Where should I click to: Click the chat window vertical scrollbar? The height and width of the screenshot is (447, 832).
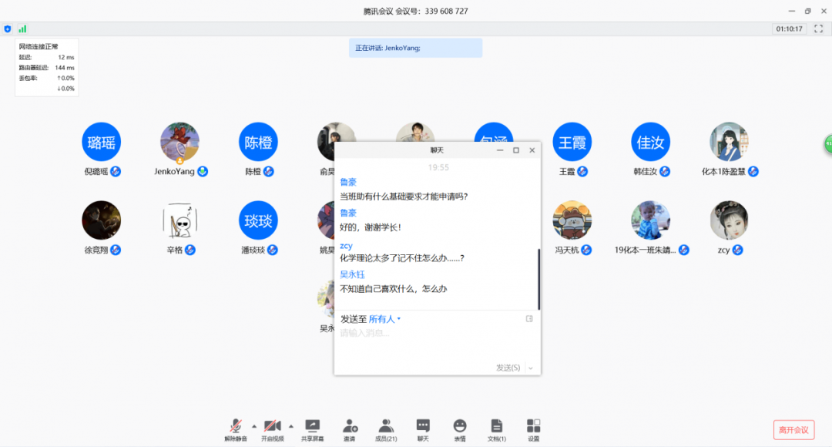coord(538,279)
